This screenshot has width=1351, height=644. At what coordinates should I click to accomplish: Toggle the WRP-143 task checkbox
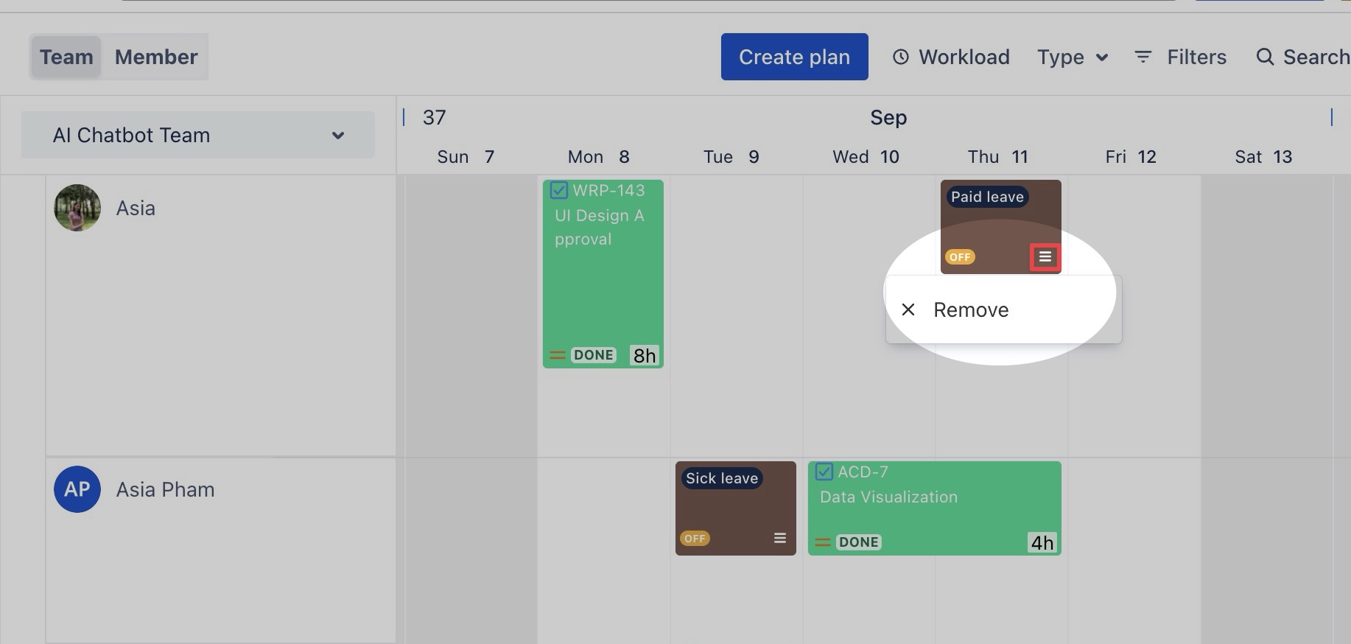[x=559, y=190]
